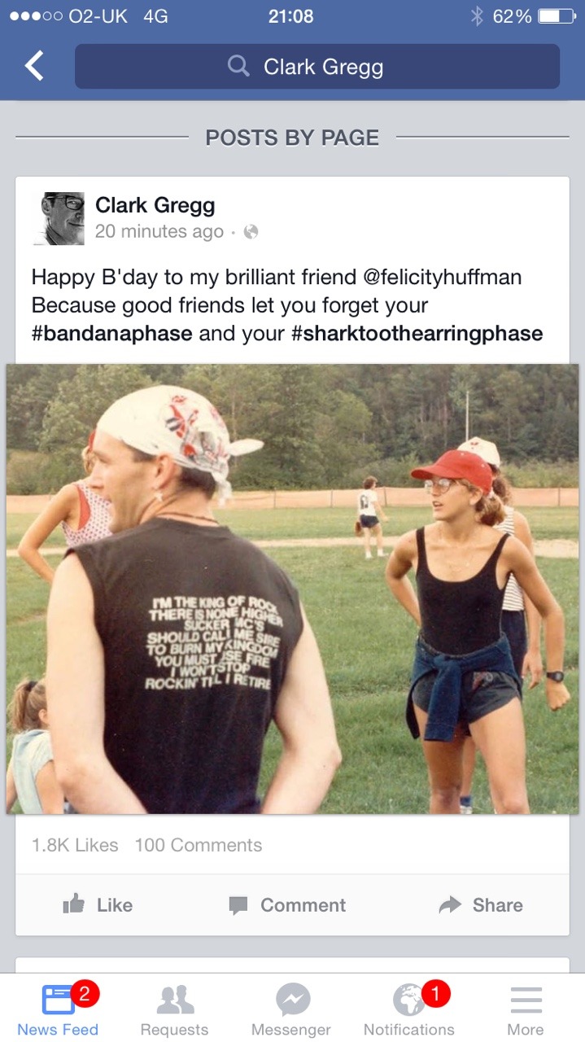Switch to the News Feed tab
585x1042 pixels.
(x=58, y=1009)
